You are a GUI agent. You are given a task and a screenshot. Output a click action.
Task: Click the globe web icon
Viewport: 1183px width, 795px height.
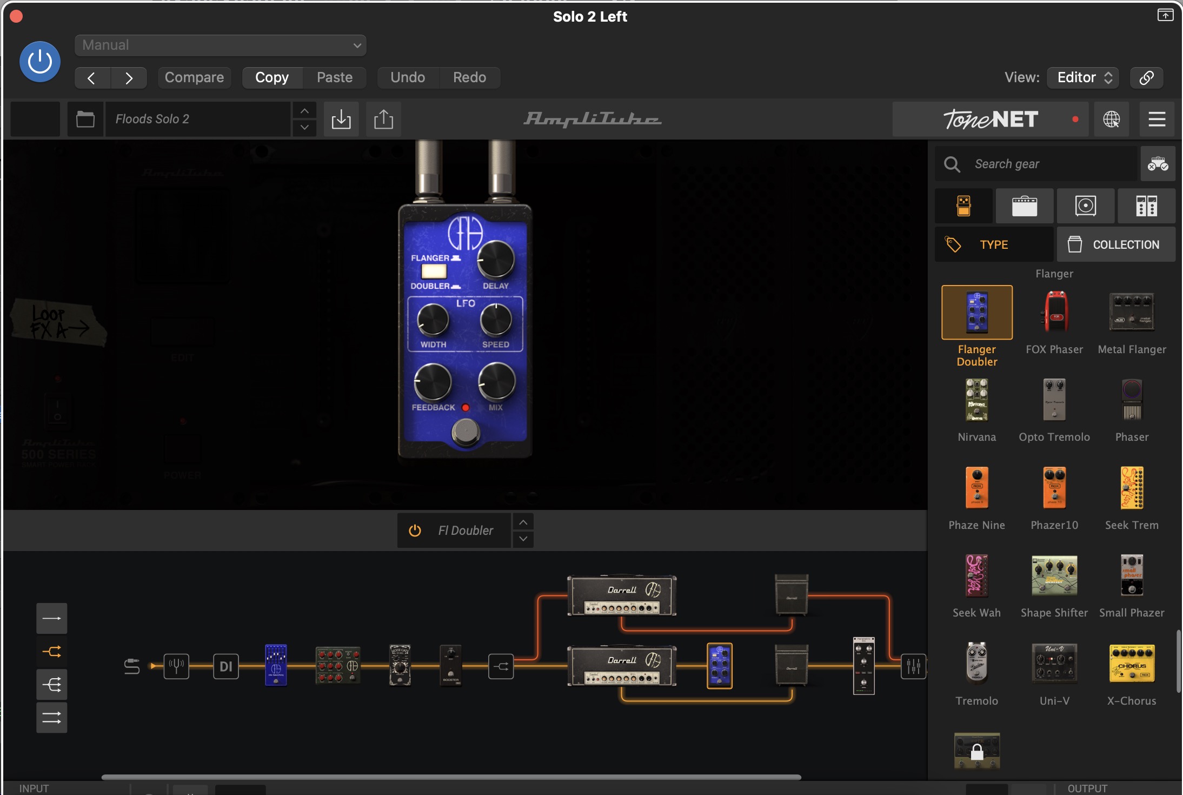(x=1111, y=119)
